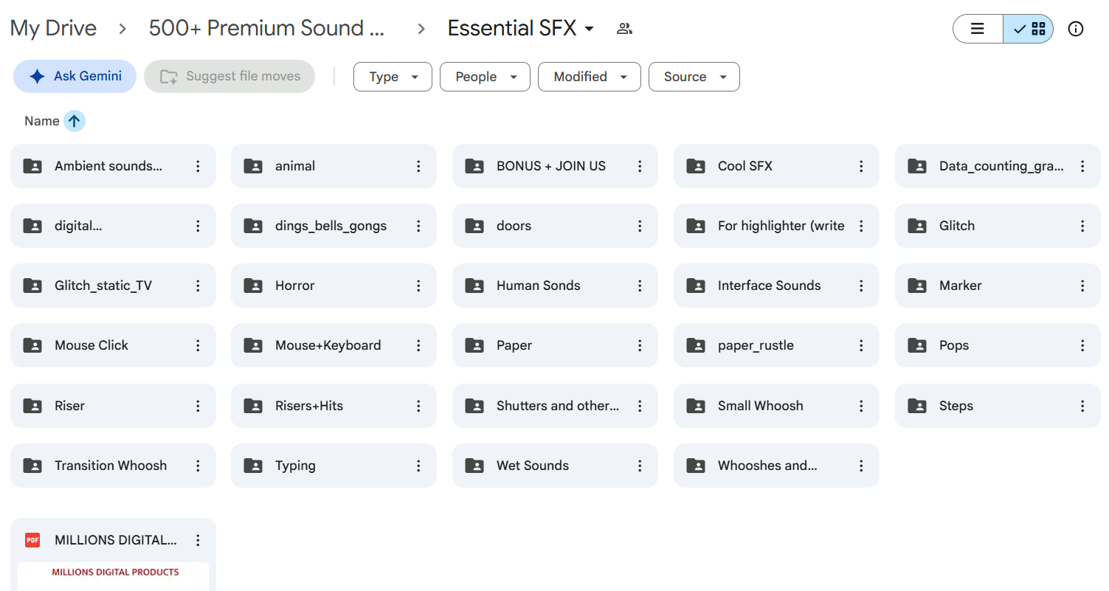Viewport: 1109px width, 591px height.
Task: Switch to list layout view
Action: tap(978, 29)
